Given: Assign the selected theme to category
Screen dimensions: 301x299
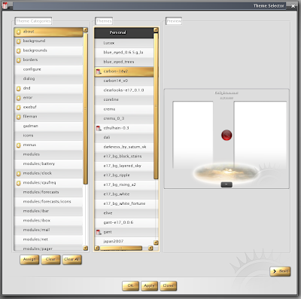Looking at the screenshot, I should [29, 259].
